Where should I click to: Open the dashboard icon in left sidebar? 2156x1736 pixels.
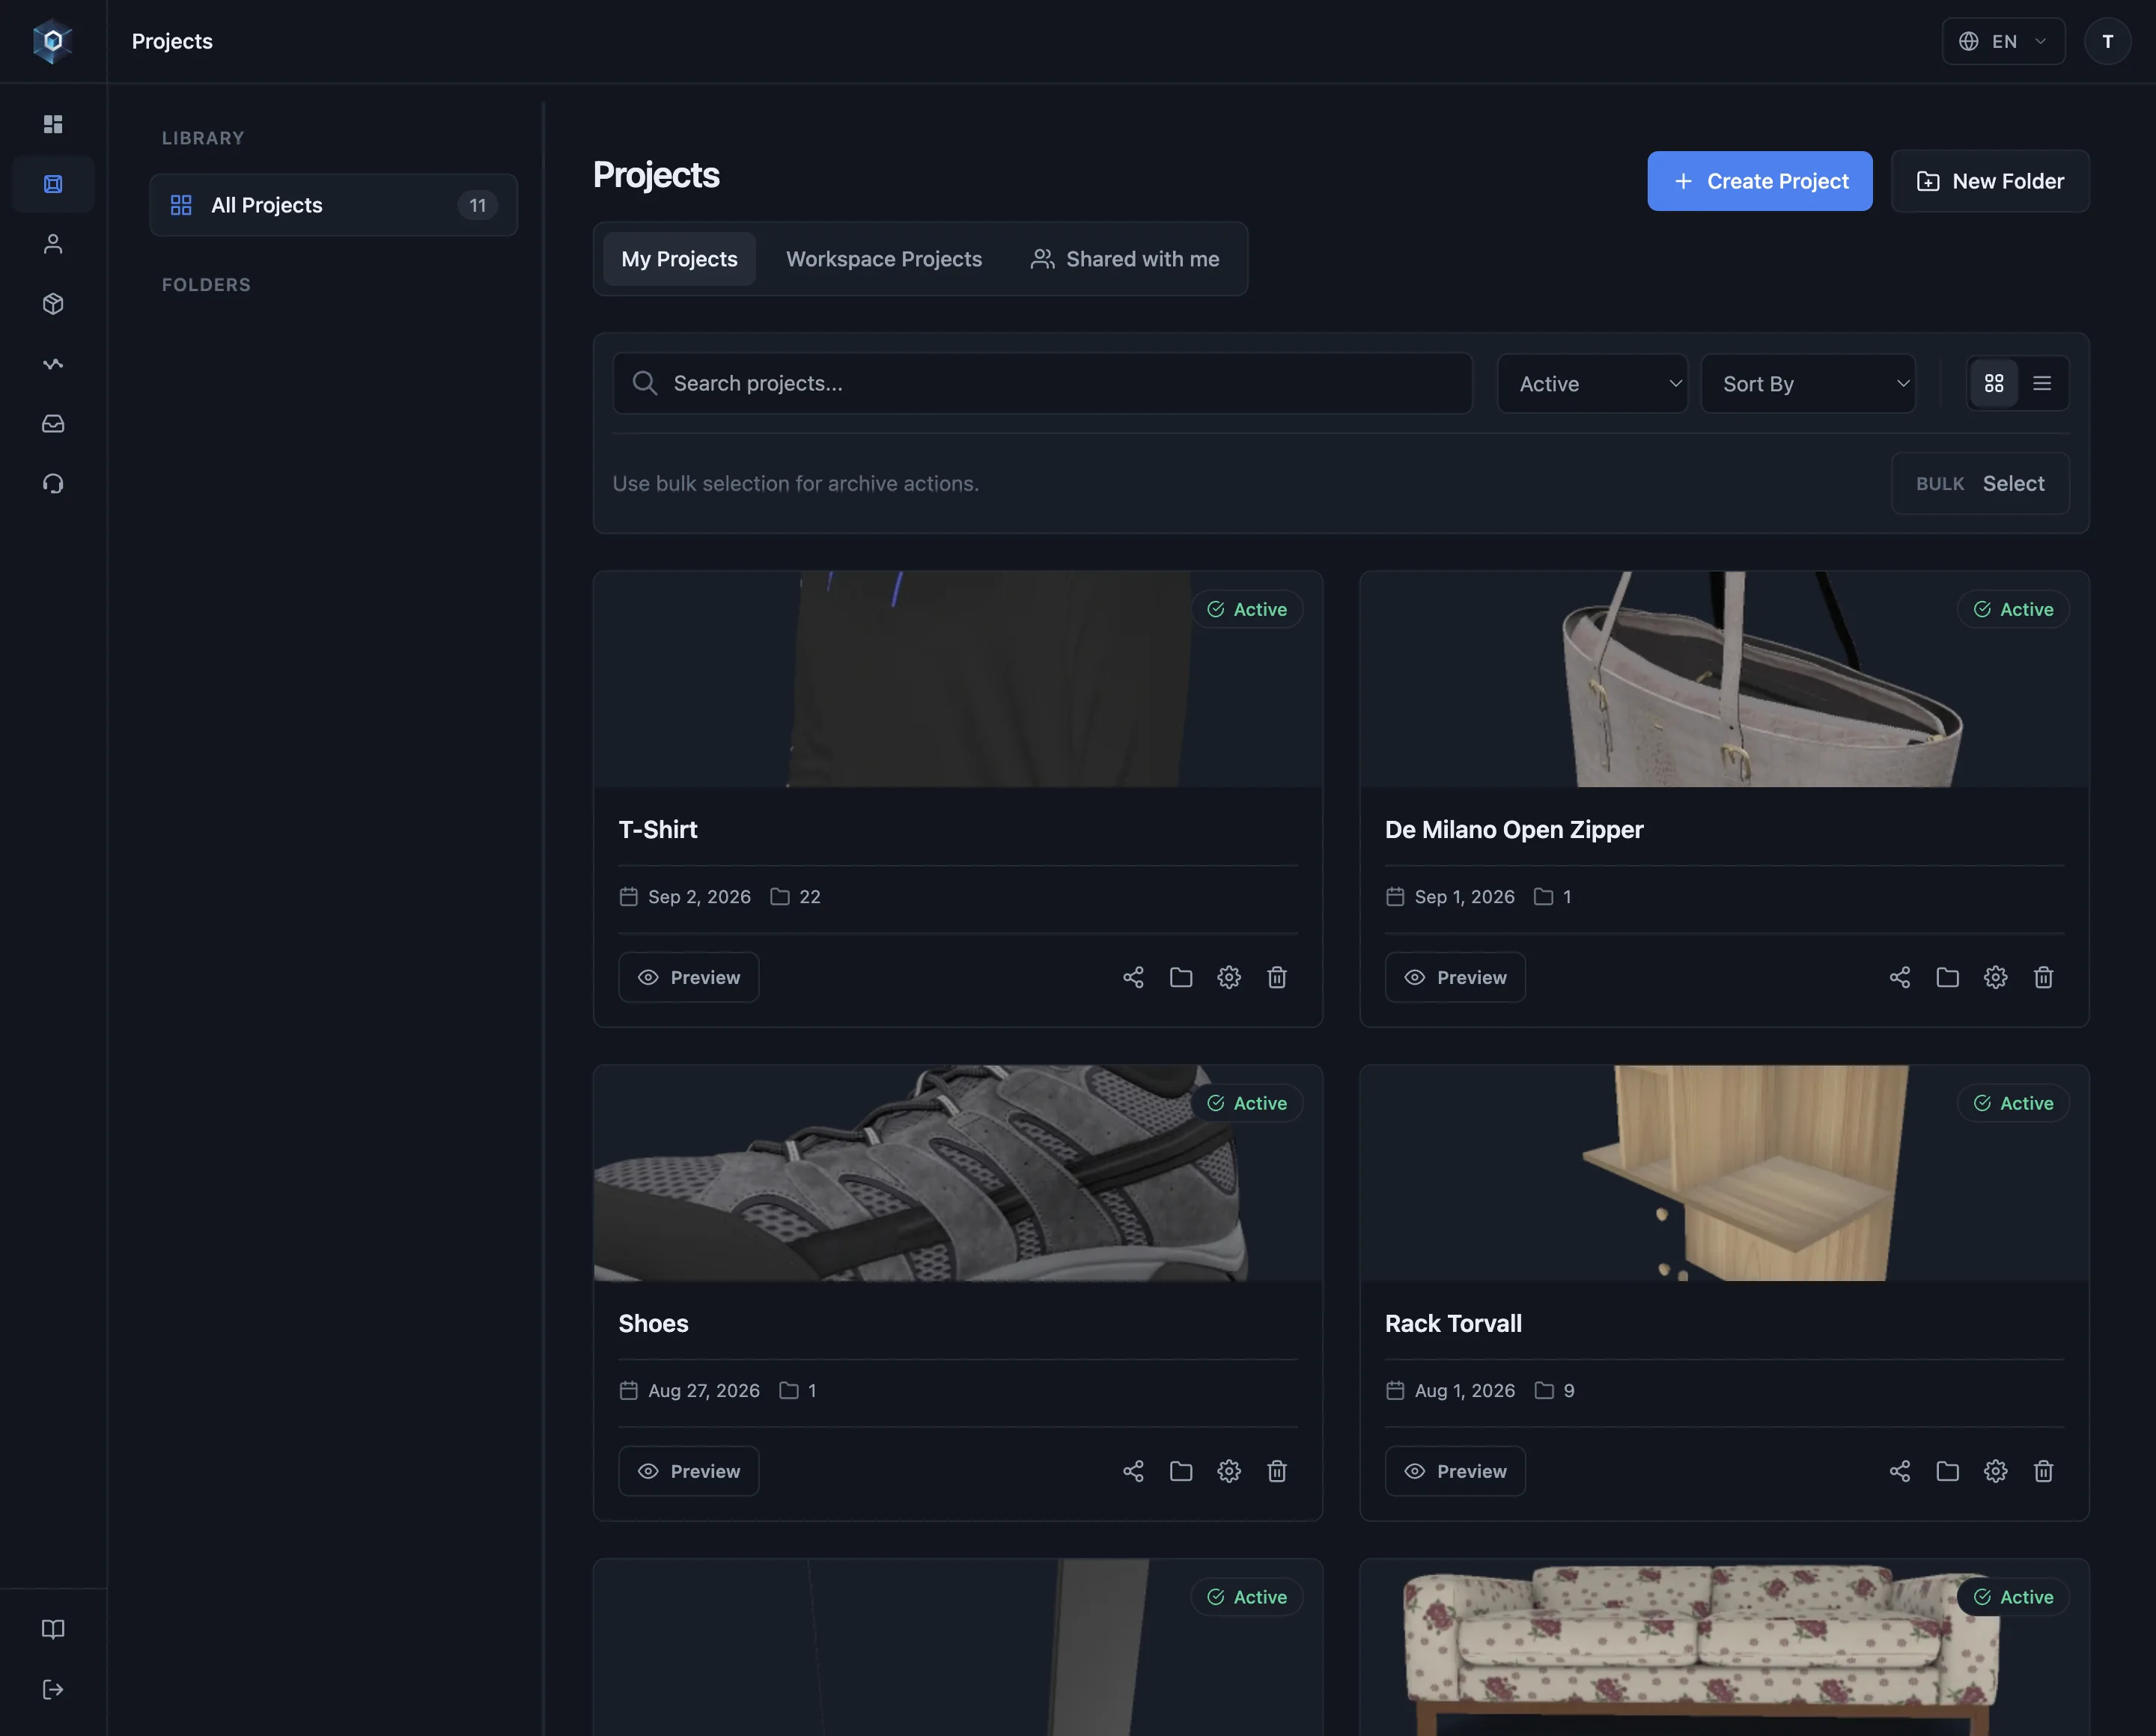[53, 124]
